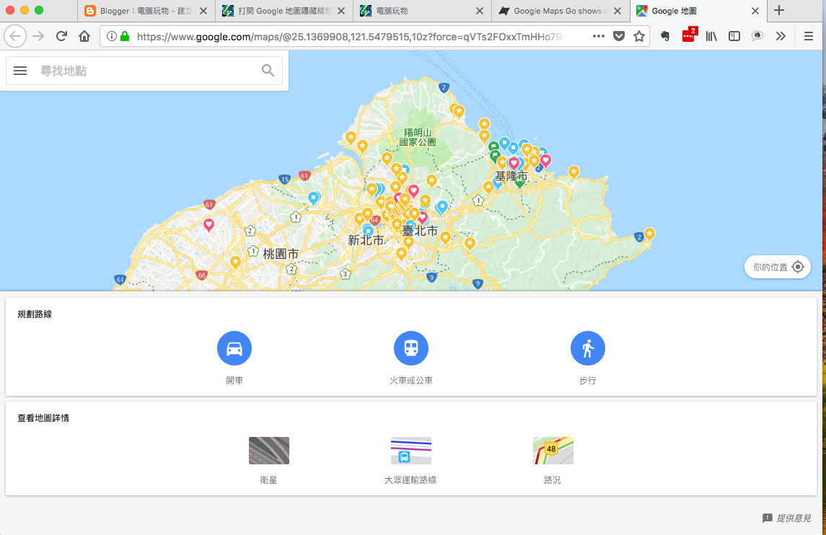This screenshot has height=535, width=826.
Task: Reload the page with the refresh icon
Action: tap(61, 36)
